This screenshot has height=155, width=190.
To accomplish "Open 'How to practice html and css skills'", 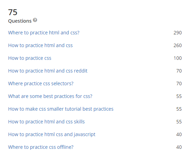I will pos(46,122).
